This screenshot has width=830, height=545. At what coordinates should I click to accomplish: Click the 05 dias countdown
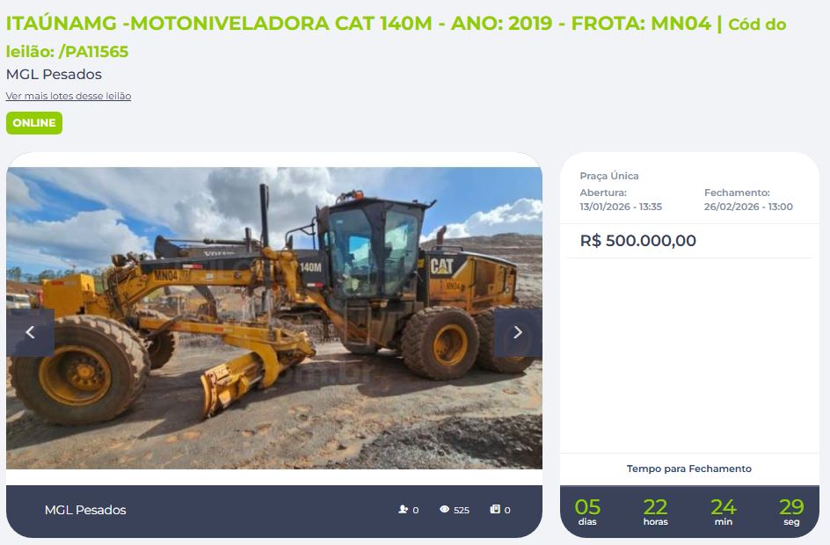click(x=587, y=512)
